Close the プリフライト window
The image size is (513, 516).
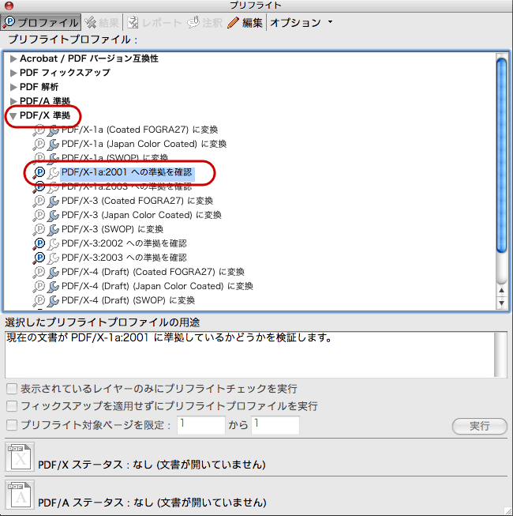[x=9, y=5]
